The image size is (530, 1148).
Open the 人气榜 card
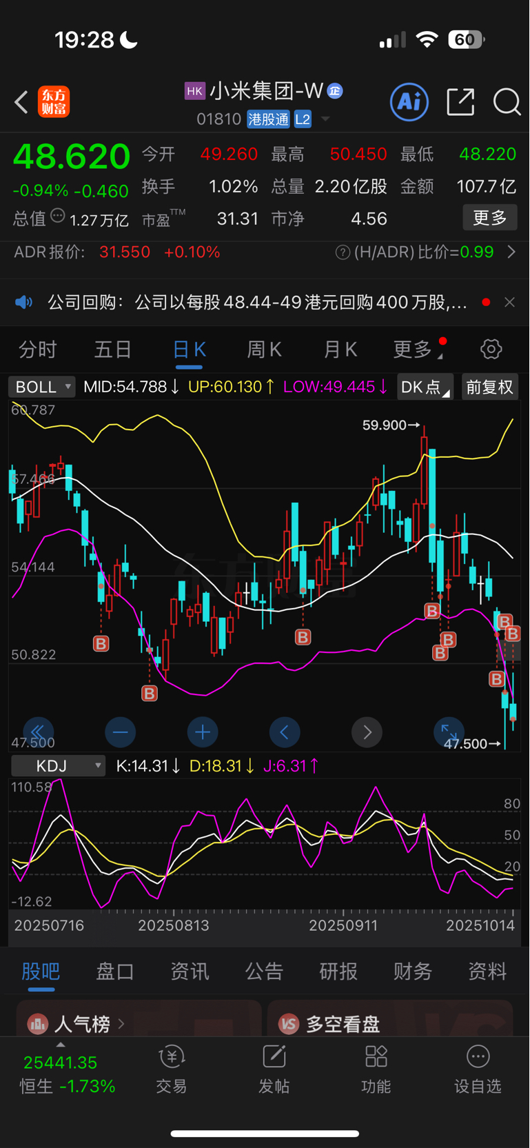pos(139,1018)
